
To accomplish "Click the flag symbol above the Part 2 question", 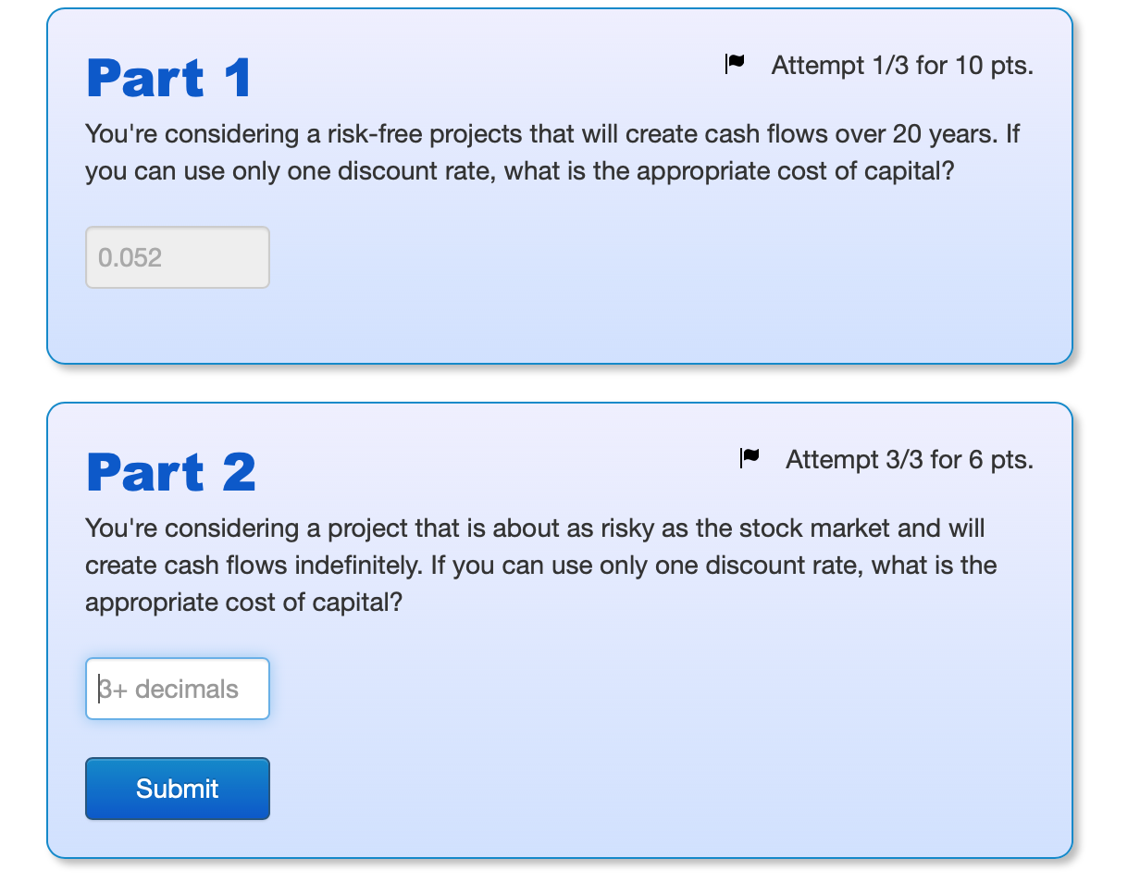I will coord(750,456).
